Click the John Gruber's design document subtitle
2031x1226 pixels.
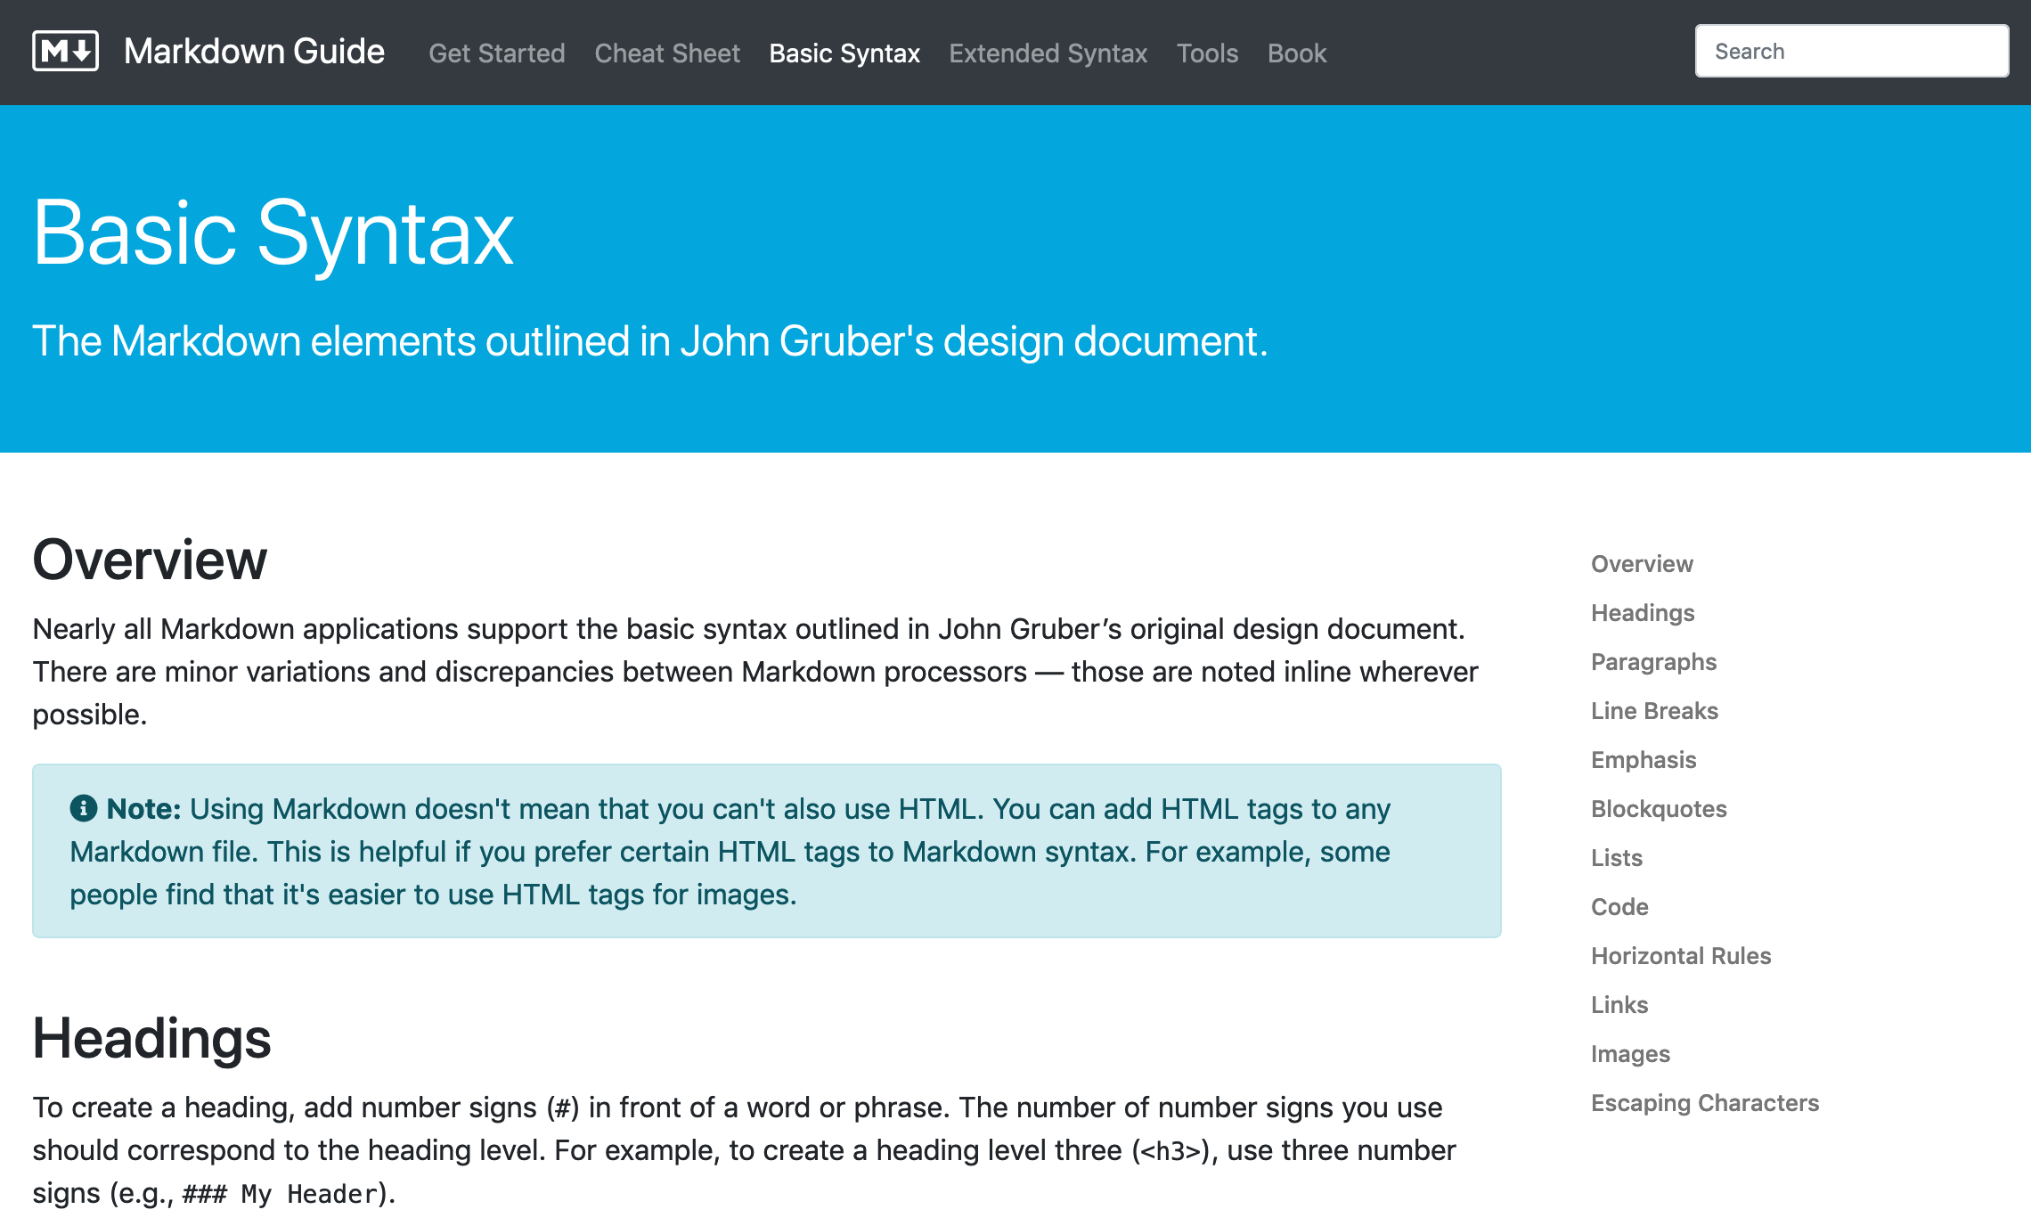650,342
